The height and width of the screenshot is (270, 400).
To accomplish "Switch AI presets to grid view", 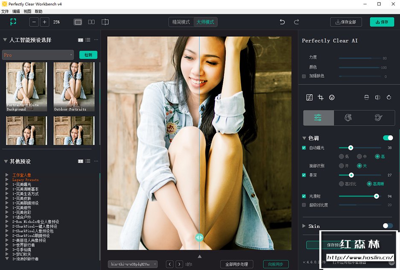I will tap(81, 40).
